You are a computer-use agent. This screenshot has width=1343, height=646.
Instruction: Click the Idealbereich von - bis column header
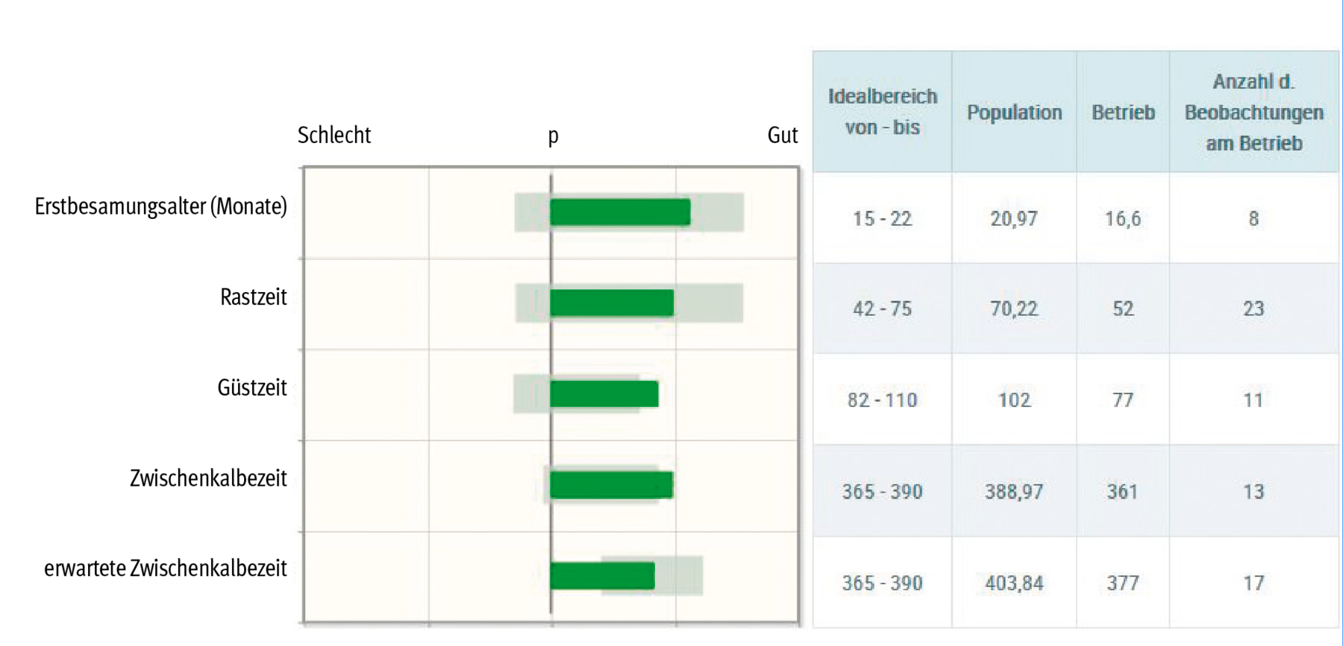(882, 112)
